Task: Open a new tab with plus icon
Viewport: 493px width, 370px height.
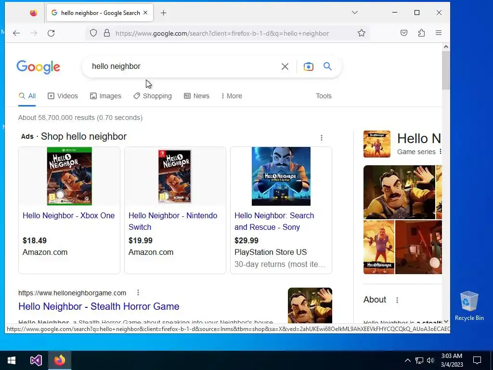Action: [x=164, y=13]
